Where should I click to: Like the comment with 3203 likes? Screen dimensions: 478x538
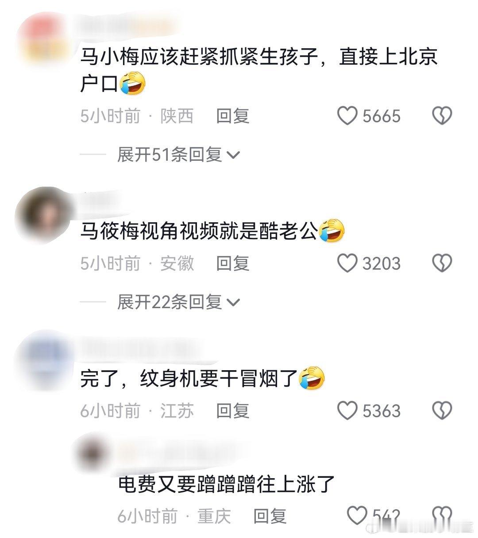(347, 263)
